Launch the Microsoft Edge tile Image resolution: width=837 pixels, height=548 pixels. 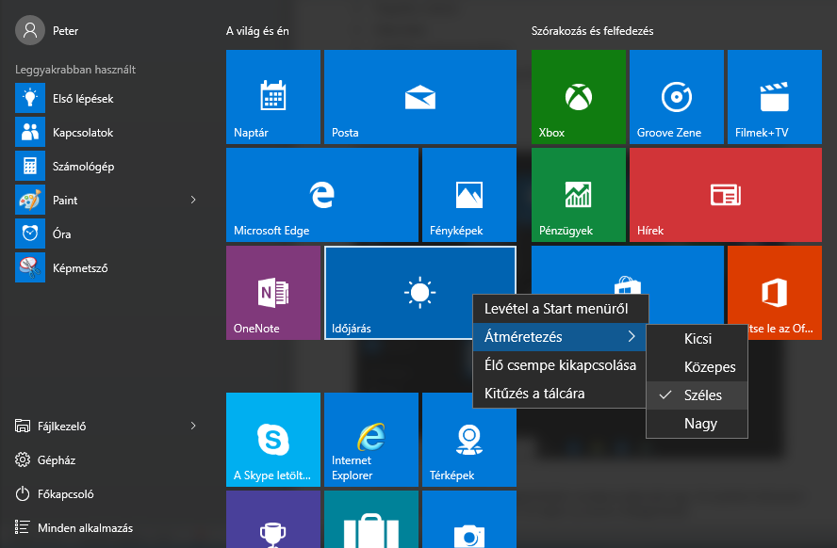click(x=321, y=195)
